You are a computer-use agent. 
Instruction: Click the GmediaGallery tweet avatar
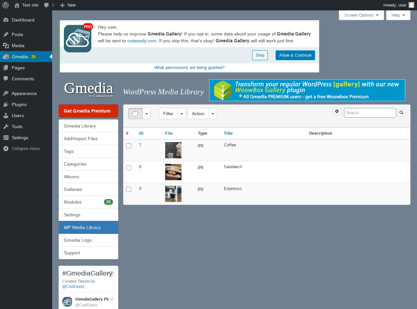67,302
